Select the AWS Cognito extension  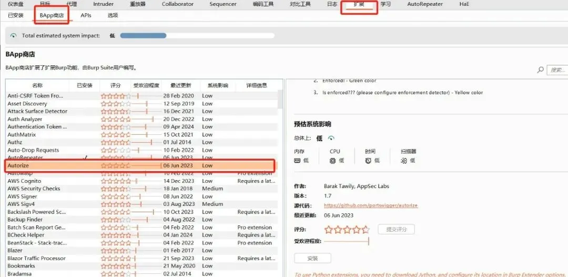click(141, 181)
